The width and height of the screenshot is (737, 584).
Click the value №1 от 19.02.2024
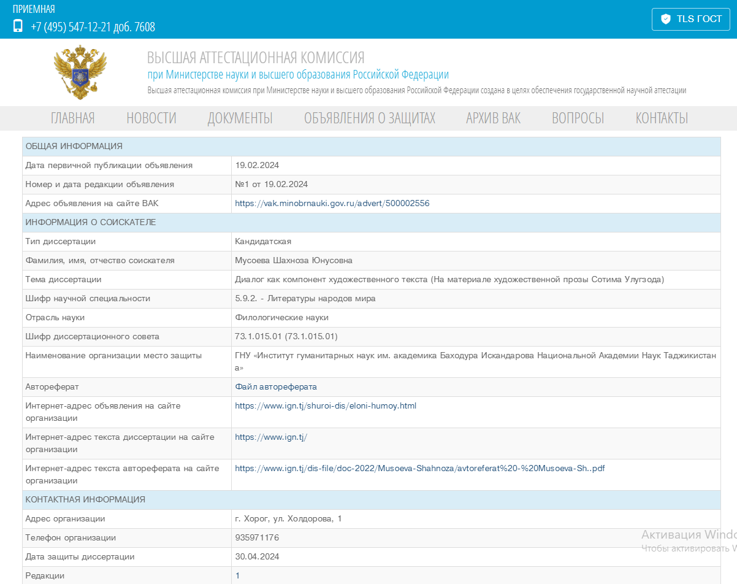point(272,185)
